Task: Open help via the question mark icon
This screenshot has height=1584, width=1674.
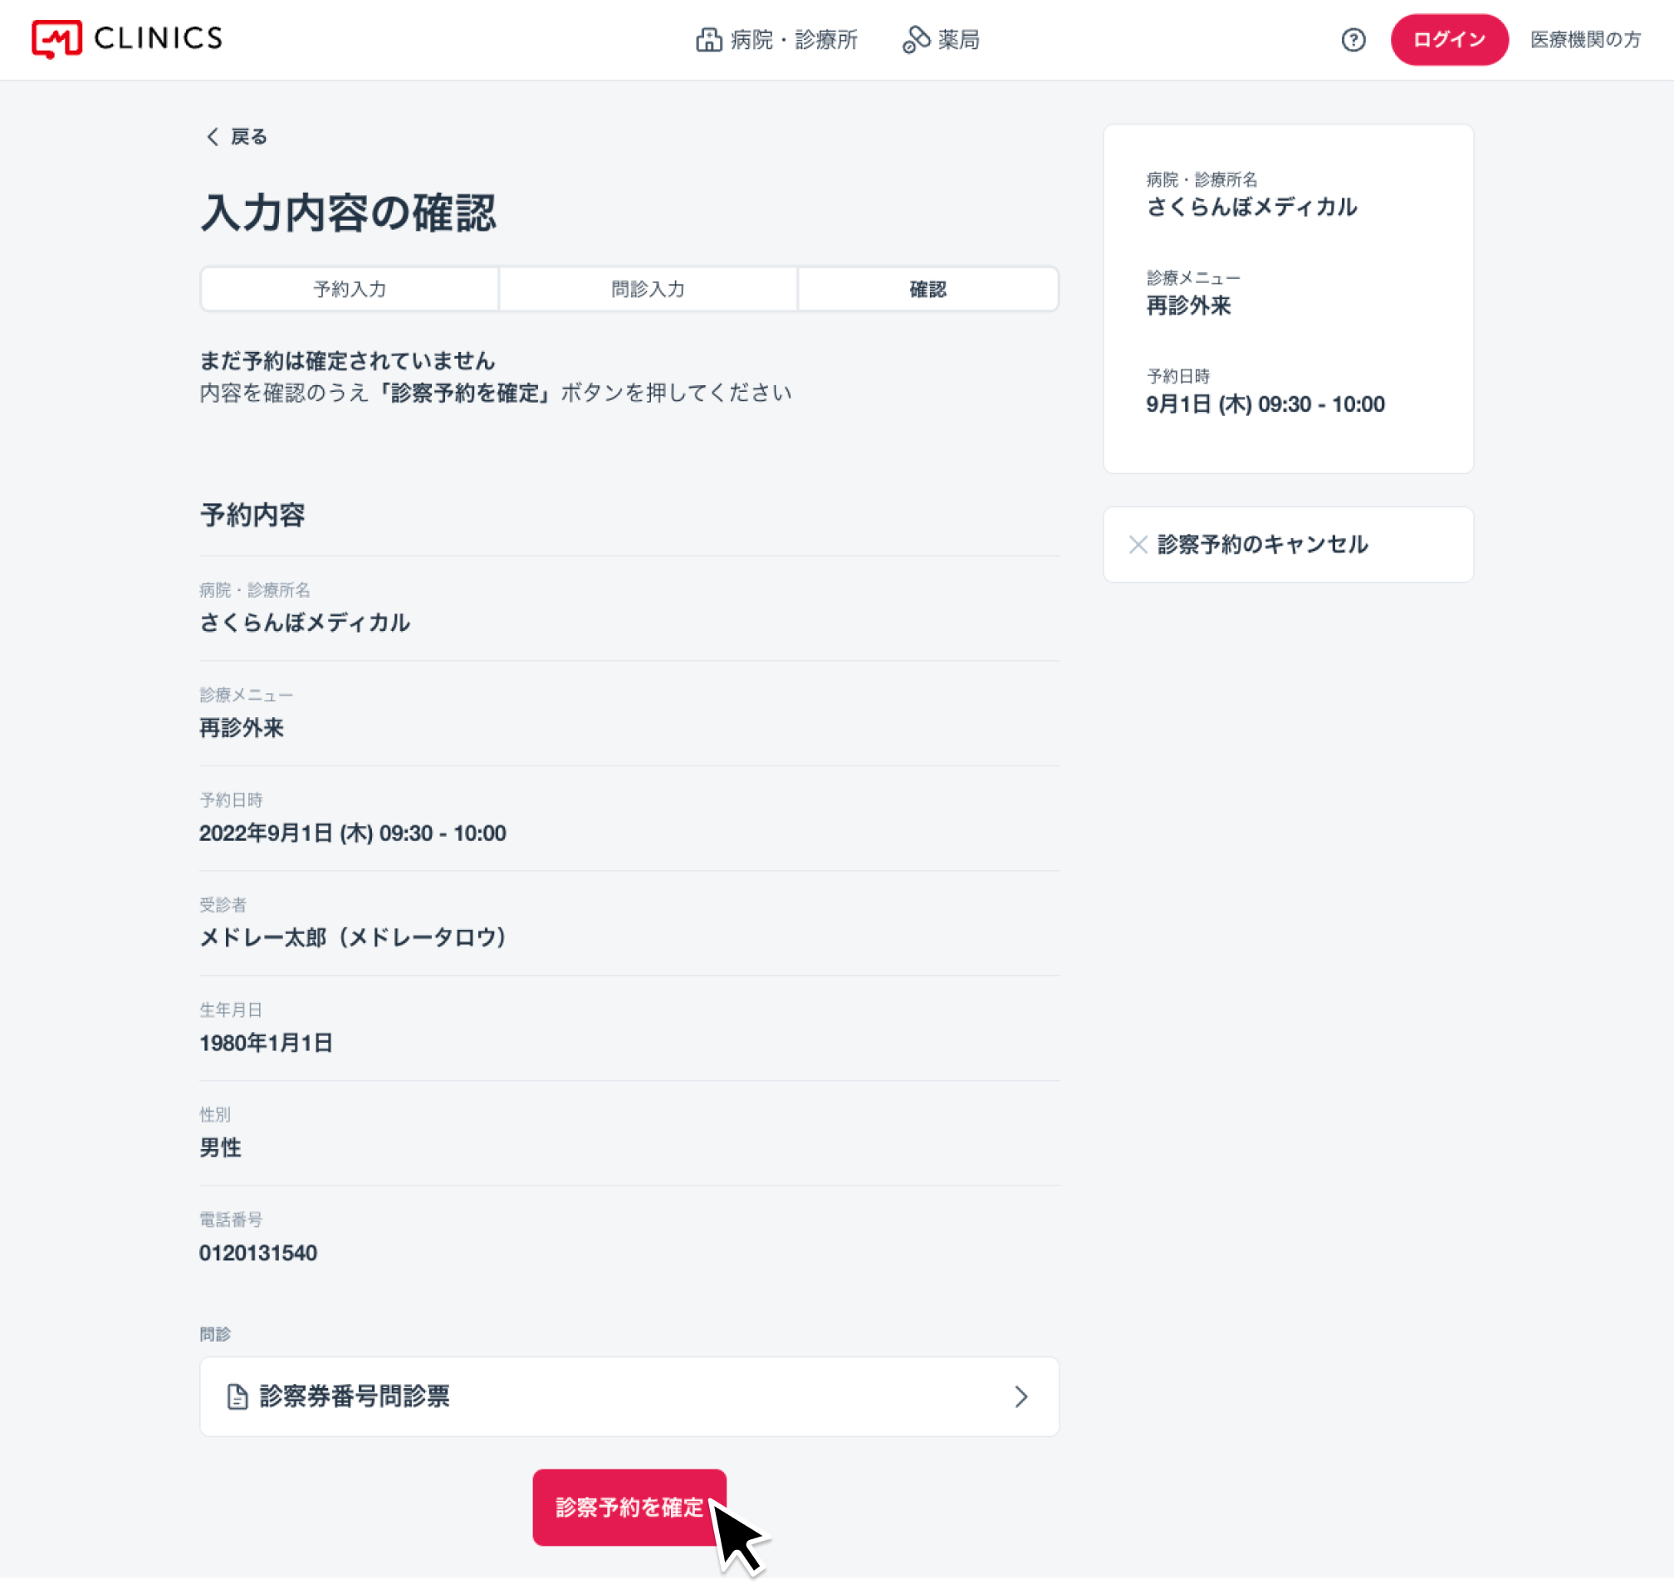Action: point(1353,40)
